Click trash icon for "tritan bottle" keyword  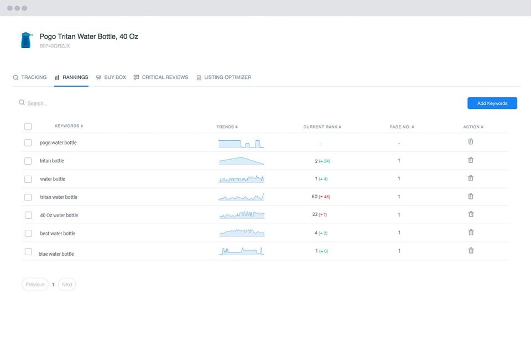pos(471,160)
